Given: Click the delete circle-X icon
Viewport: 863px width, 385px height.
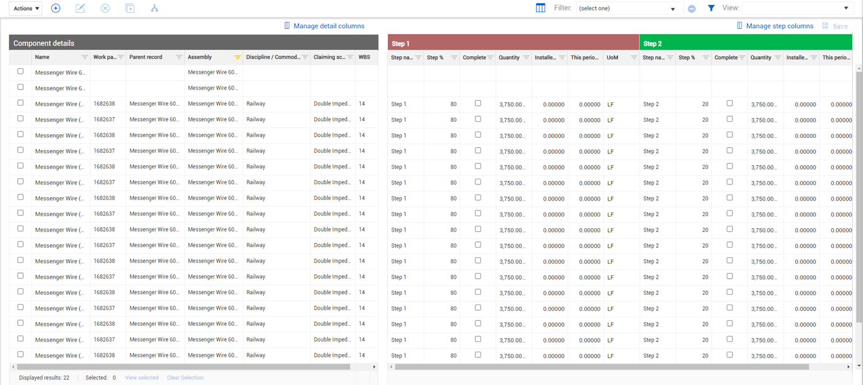Looking at the screenshot, I should pyautogui.click(x=105, y=8).
